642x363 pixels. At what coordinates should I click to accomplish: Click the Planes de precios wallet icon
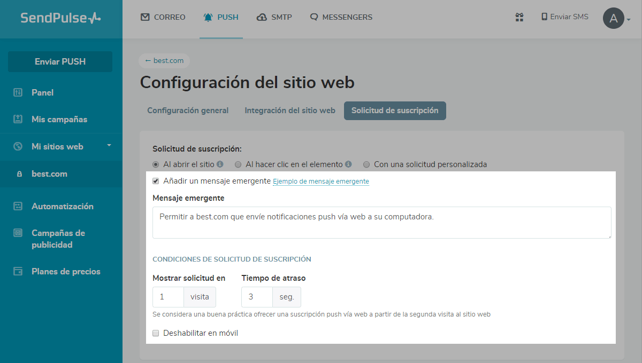18,271
